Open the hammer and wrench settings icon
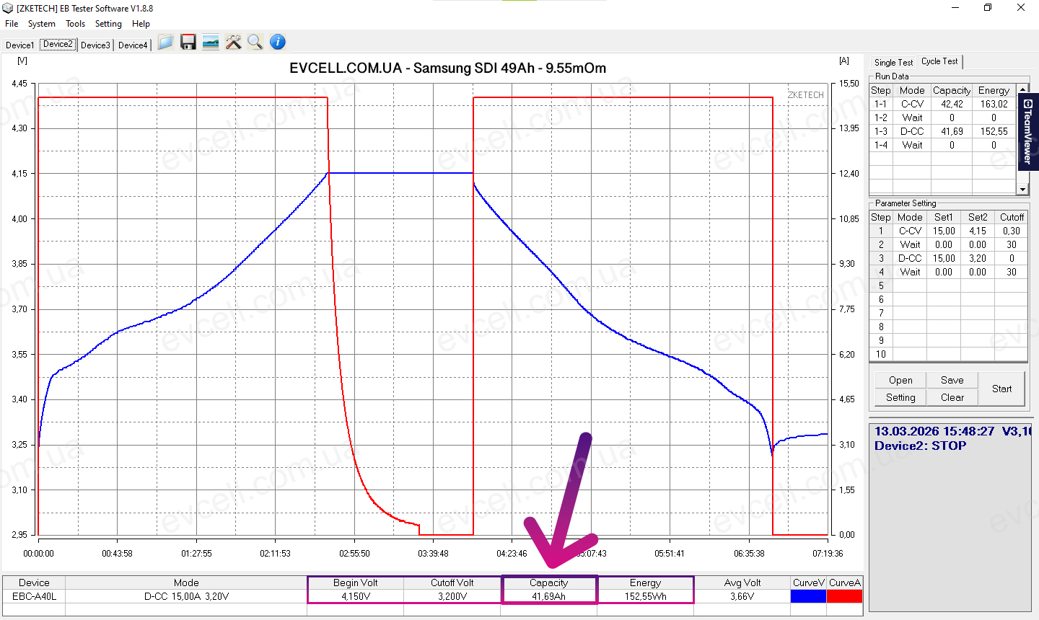This screenshot has width=1039, height=620. pos(233,43)
